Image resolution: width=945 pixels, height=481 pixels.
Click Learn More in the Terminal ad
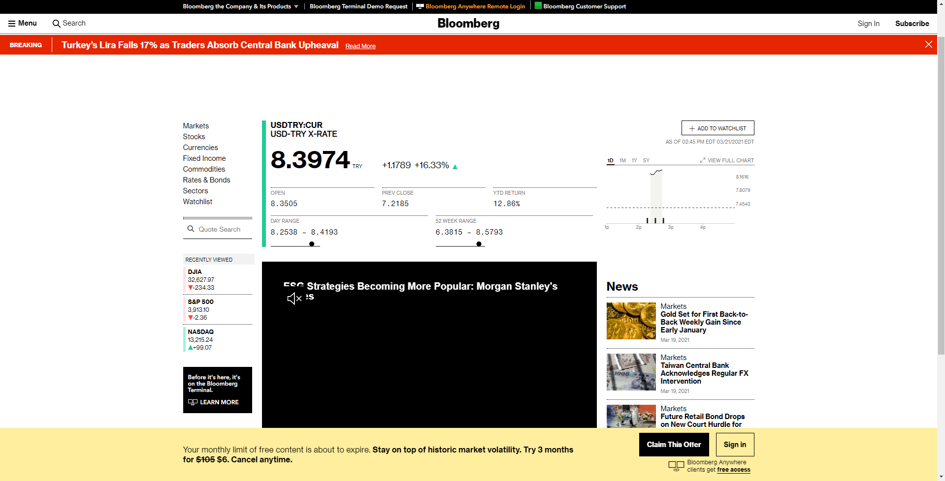(x=219, y=402)
